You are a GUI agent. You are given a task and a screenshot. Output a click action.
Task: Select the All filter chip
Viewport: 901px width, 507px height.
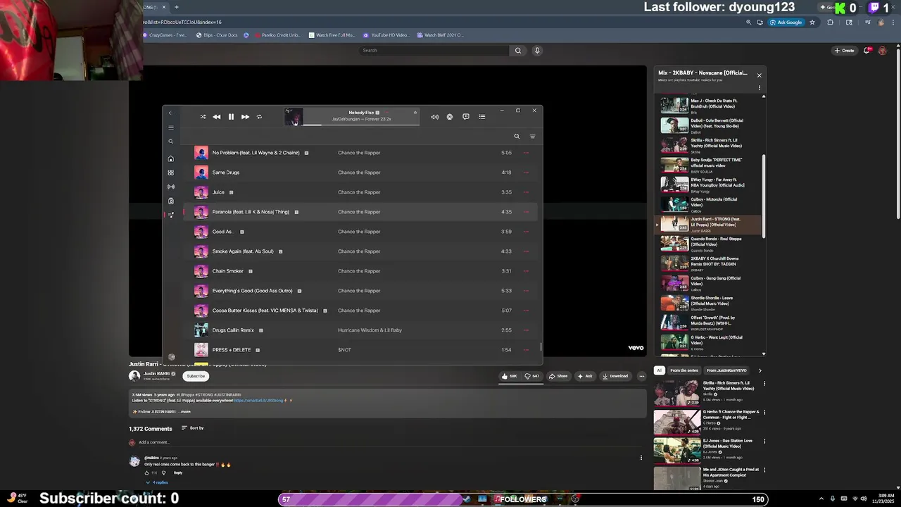point(660,370)
